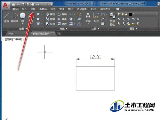This screenshot has width=160, height=120.
Task: Click the Offset tool icon in modify panel
Action: (79, 24)
